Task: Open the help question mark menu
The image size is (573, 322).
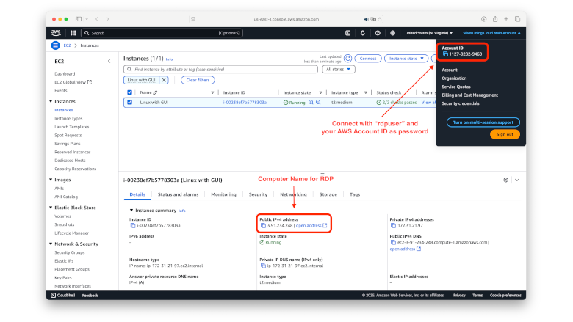Action: coord(378,33)
